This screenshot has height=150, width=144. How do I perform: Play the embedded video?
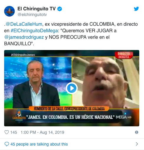pos(72,88)
